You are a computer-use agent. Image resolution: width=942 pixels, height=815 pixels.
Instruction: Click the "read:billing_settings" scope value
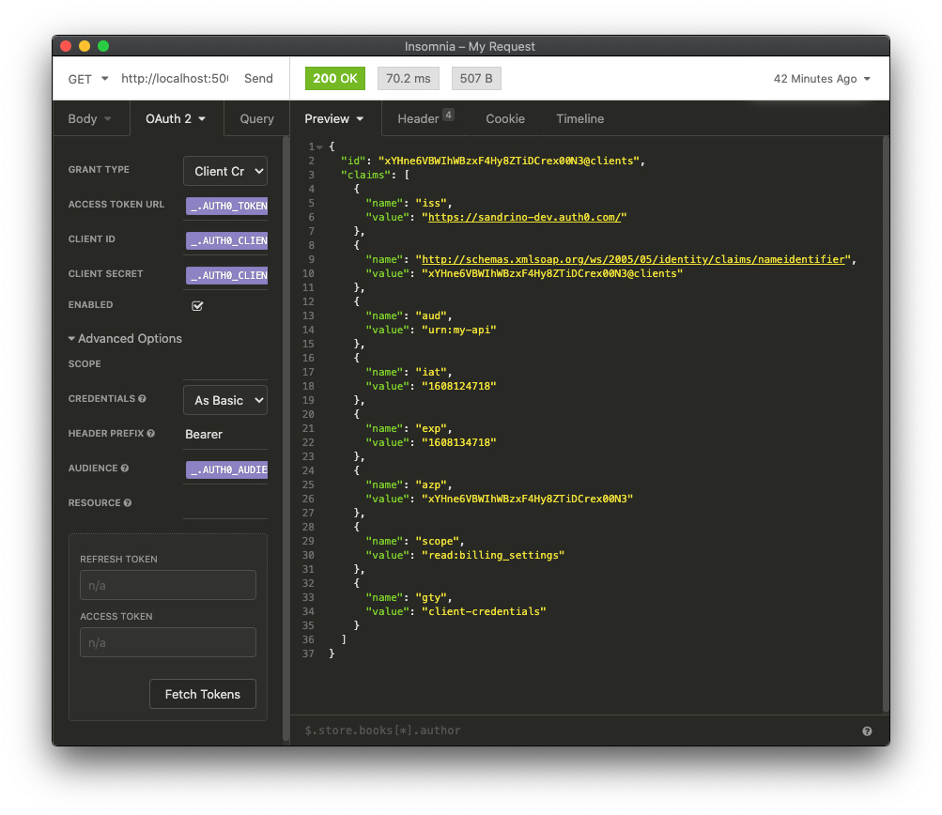493,556
